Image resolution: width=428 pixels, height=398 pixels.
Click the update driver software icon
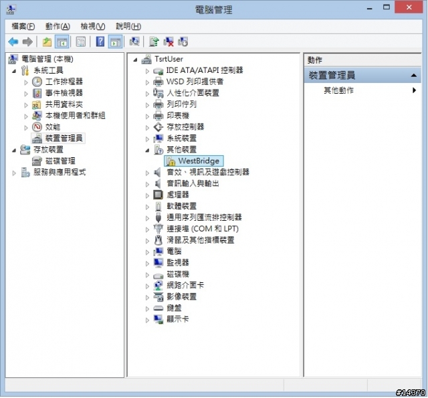154,41
